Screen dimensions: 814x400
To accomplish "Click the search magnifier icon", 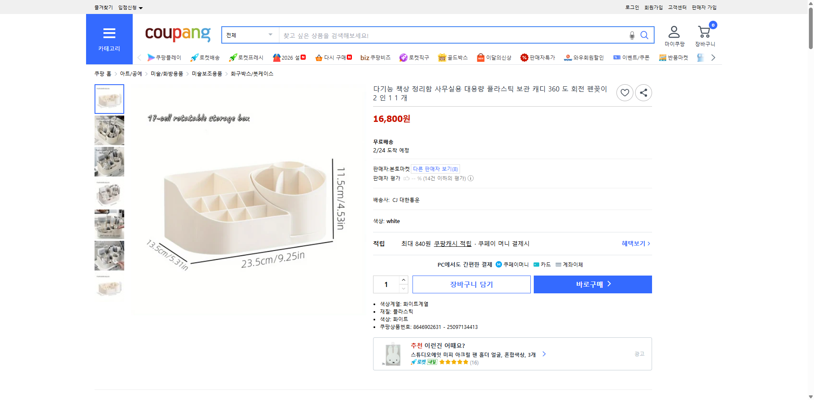I will pyautogui.click(x=644, y=35).
